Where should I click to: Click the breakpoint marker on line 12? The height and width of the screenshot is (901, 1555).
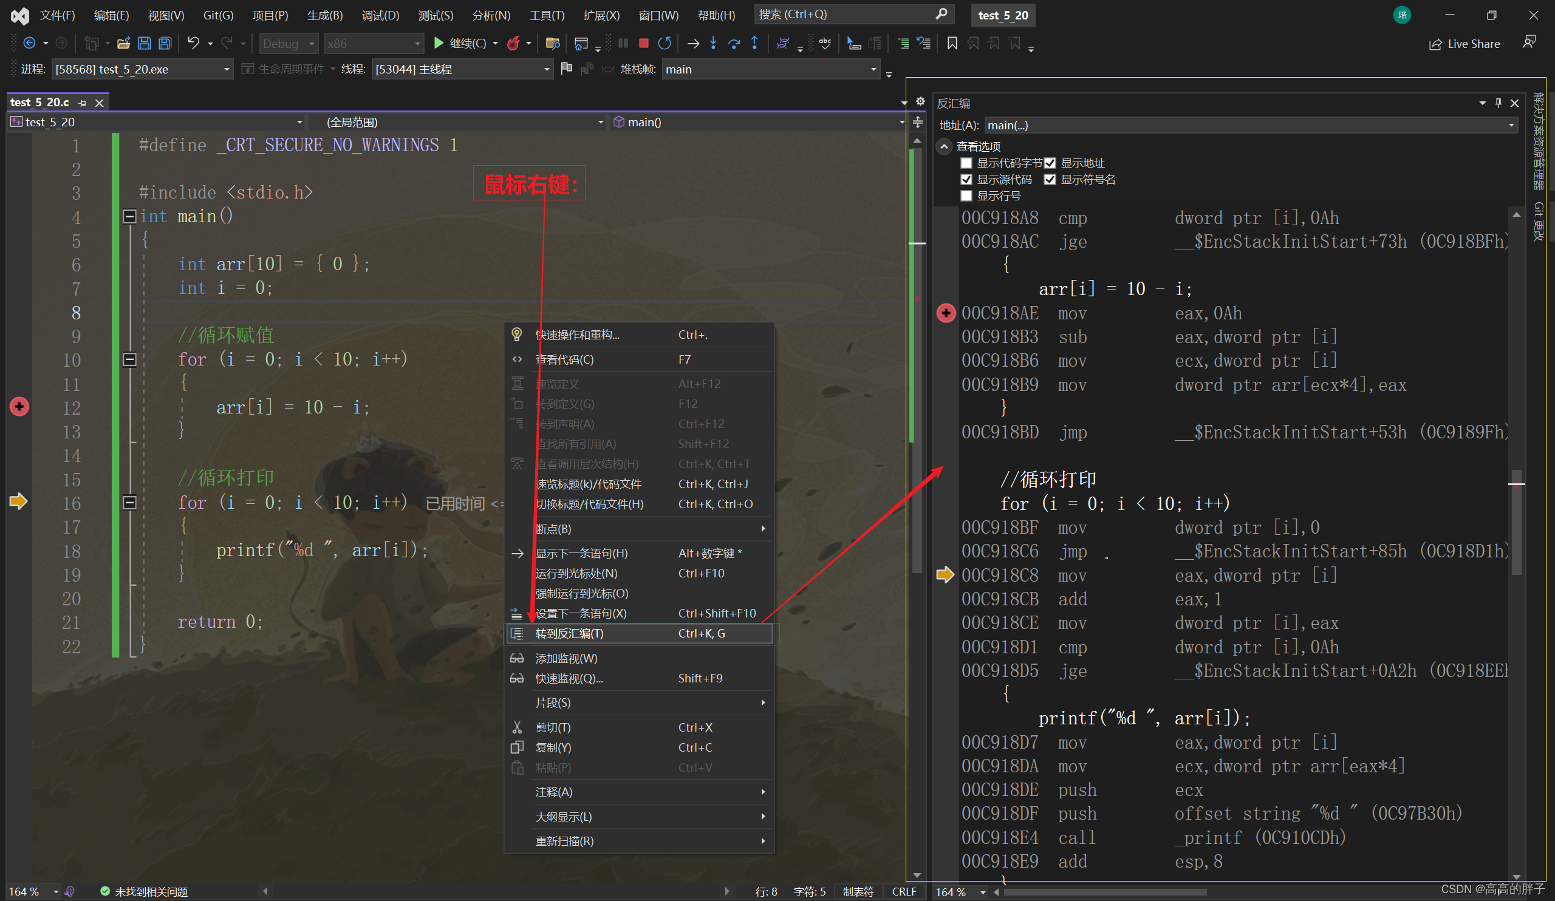[x=19, y=407]
